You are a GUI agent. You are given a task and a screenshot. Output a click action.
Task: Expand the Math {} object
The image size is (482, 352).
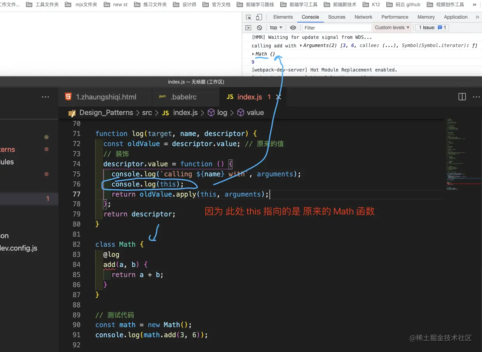[x=253, y=54]
